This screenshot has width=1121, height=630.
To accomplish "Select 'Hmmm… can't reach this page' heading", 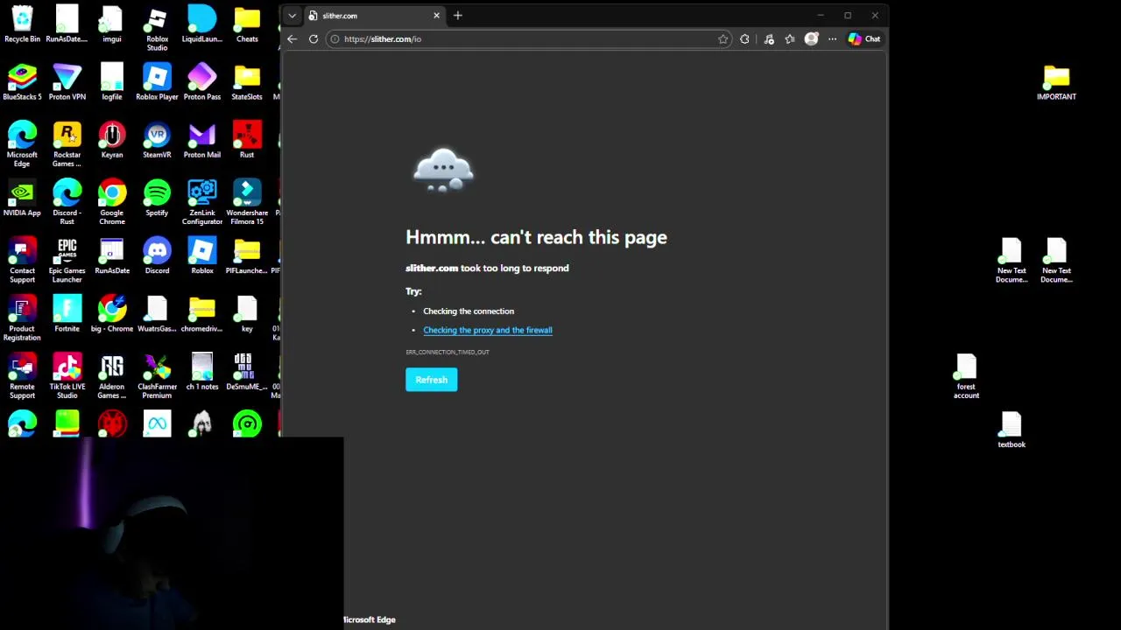I will (x=536, y=237).
